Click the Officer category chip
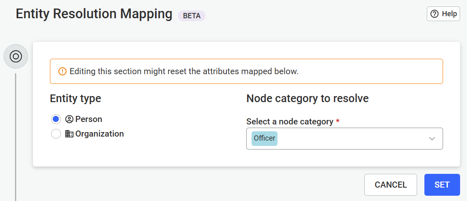This screenshot has width=469, height=201. point(265,139)
